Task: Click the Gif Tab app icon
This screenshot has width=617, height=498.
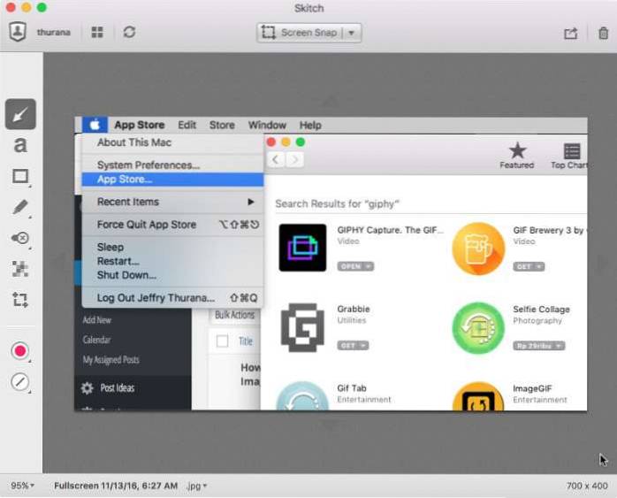Action: (302, 396)
